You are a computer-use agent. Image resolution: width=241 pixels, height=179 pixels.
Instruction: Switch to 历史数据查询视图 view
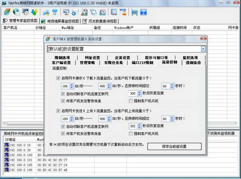coord(100,21)
